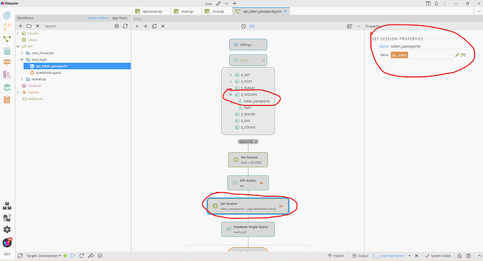Open the Output panel
483x261 pixels.
[360, 255]
